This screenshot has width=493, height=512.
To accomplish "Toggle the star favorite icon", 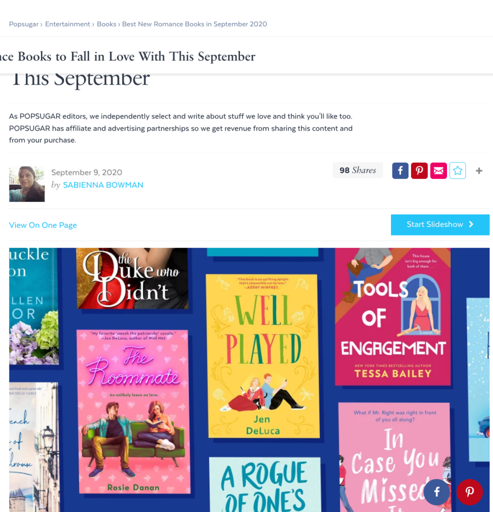I will (457, 170).
